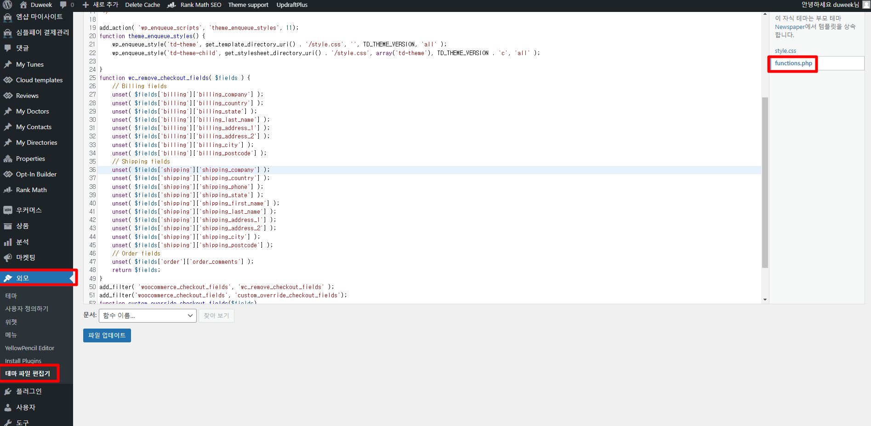Viewport: 871px width, 426px height.
Task: Open the Duweek site home icon
Action: pyautogui.click(x=23, y=5)
